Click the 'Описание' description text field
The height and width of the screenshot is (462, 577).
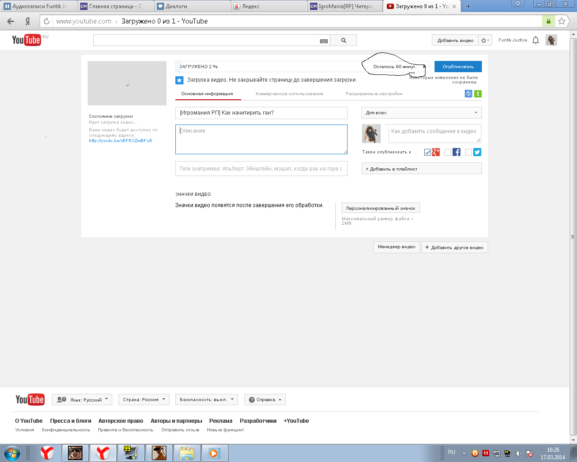(x=261, y=140)
